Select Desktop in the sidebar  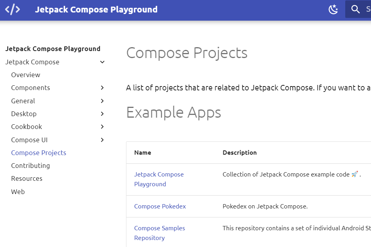pyautogui.click(x=24, y=114)
